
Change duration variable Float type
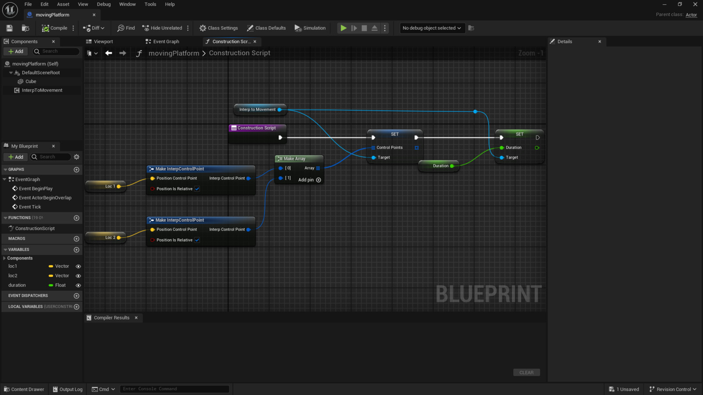click(57, 285)
